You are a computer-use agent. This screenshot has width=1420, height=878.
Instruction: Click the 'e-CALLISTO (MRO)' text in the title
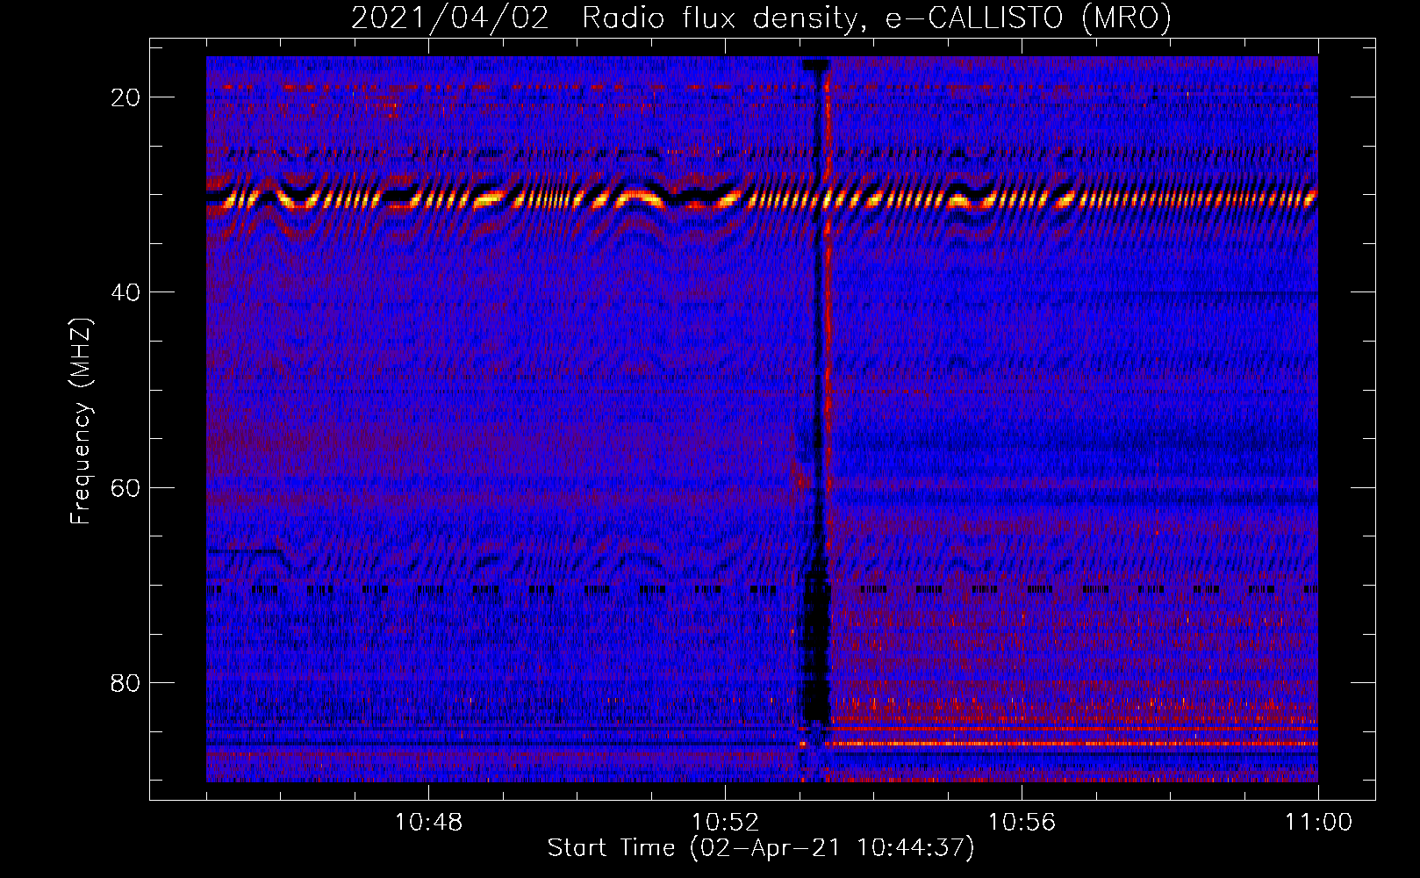[x=1028, y=18]
